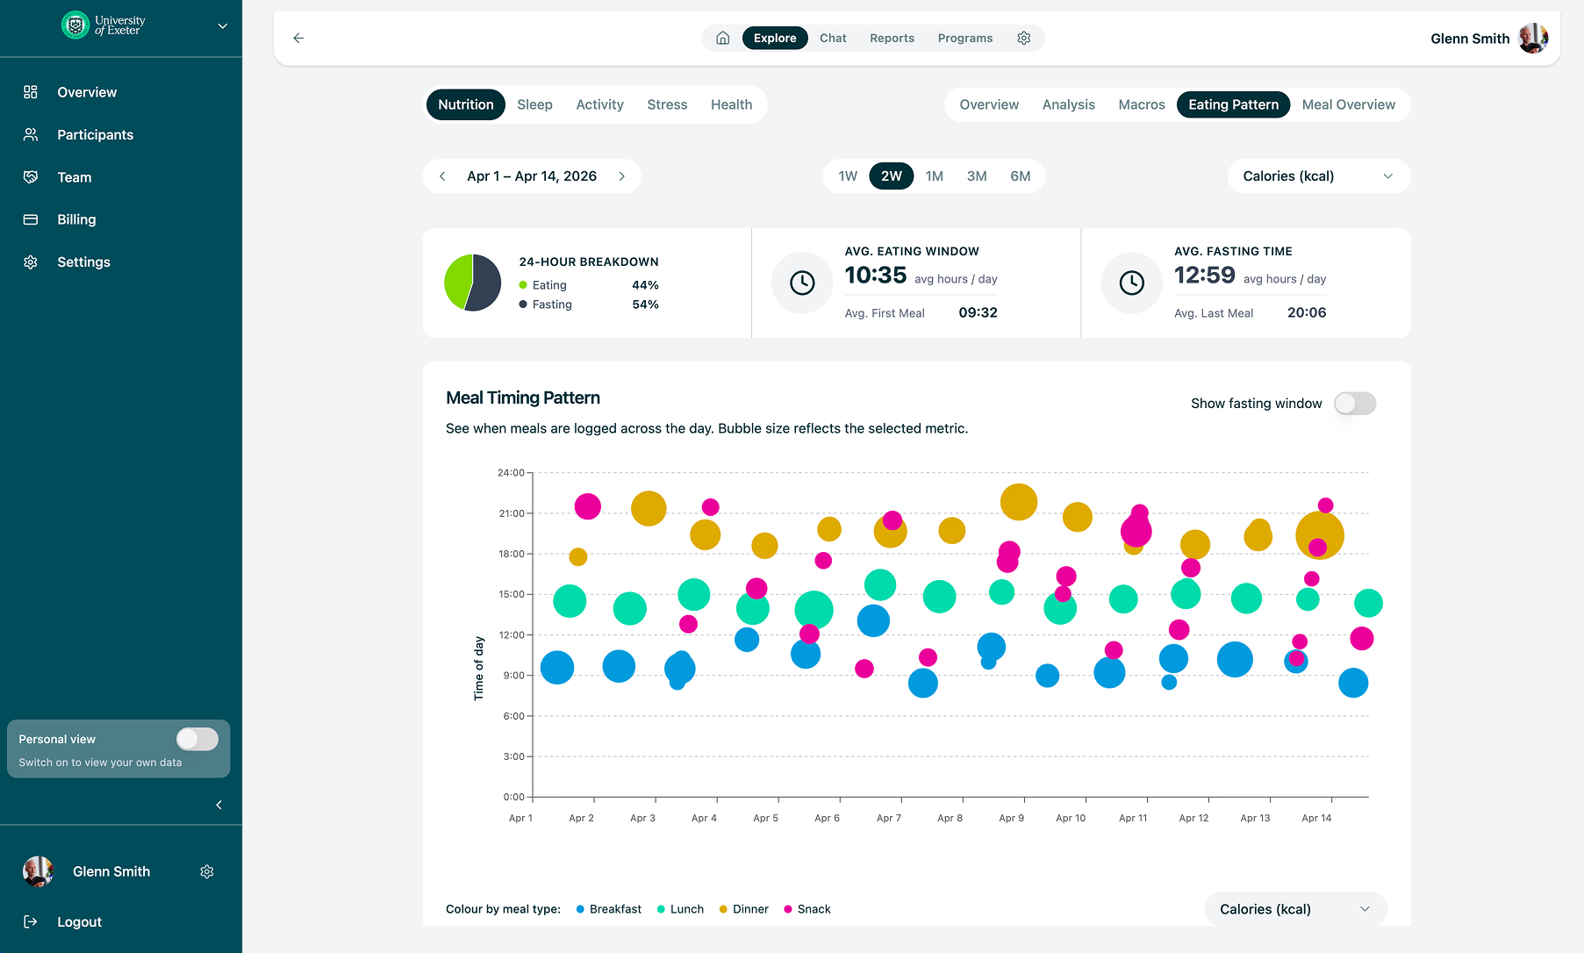
Task: Toggle the Personal view switch
Action: click(x=197, y=739)
